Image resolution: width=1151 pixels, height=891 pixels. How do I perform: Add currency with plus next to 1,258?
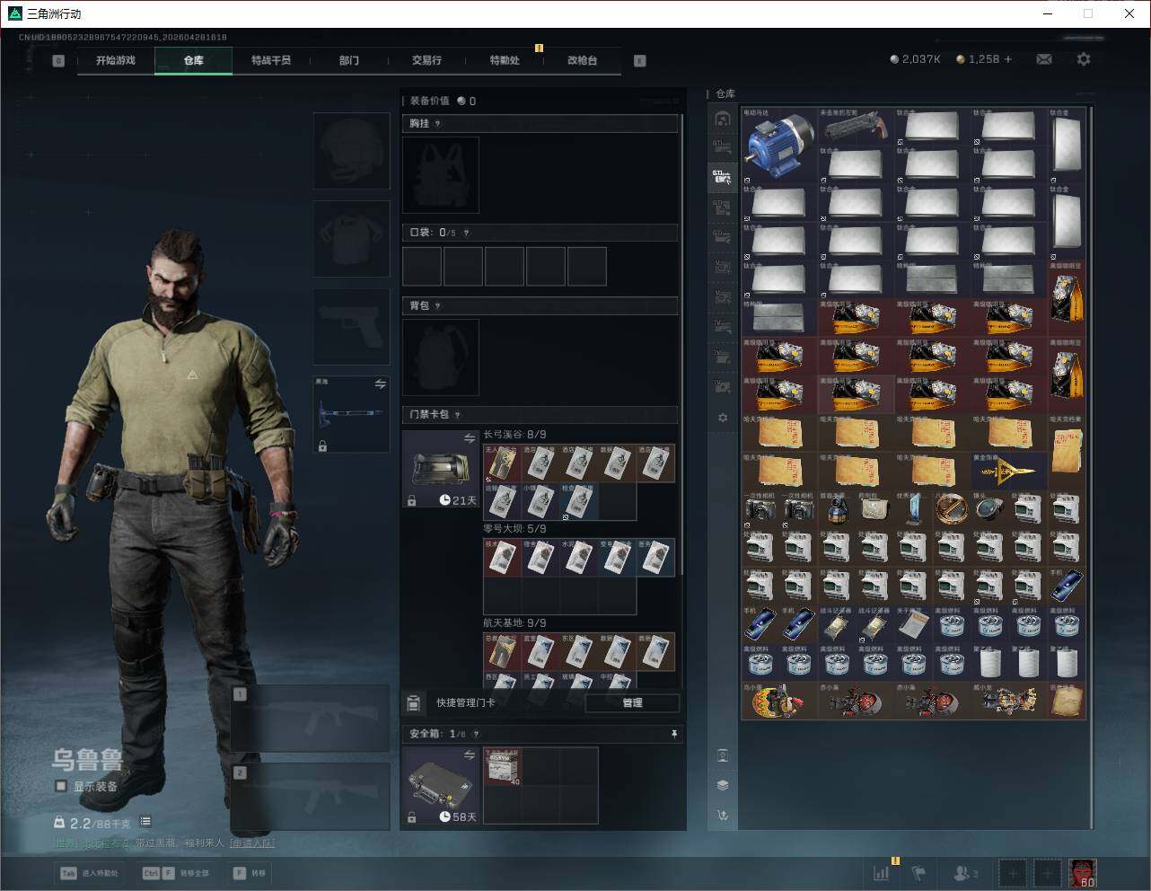tap(1008, 59)
